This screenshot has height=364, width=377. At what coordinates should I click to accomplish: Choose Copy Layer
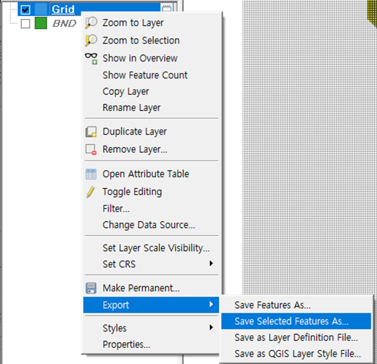click(x=151, y=91)
